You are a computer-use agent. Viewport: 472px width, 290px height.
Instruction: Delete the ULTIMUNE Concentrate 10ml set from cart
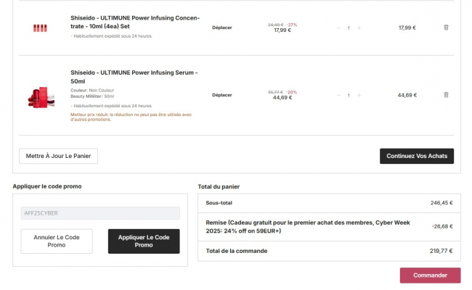tap(446, 28)
